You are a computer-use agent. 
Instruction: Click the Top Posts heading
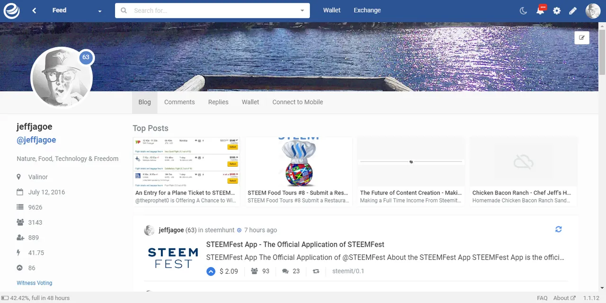tap(150, 128)
